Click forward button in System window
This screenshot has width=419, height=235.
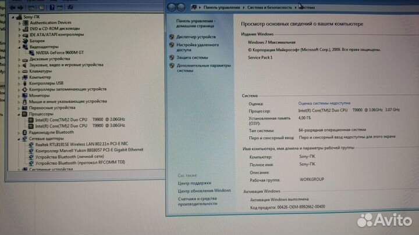tap(181, 8)
